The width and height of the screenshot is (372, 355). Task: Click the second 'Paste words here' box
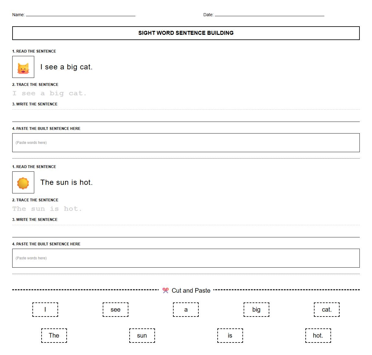186,258
